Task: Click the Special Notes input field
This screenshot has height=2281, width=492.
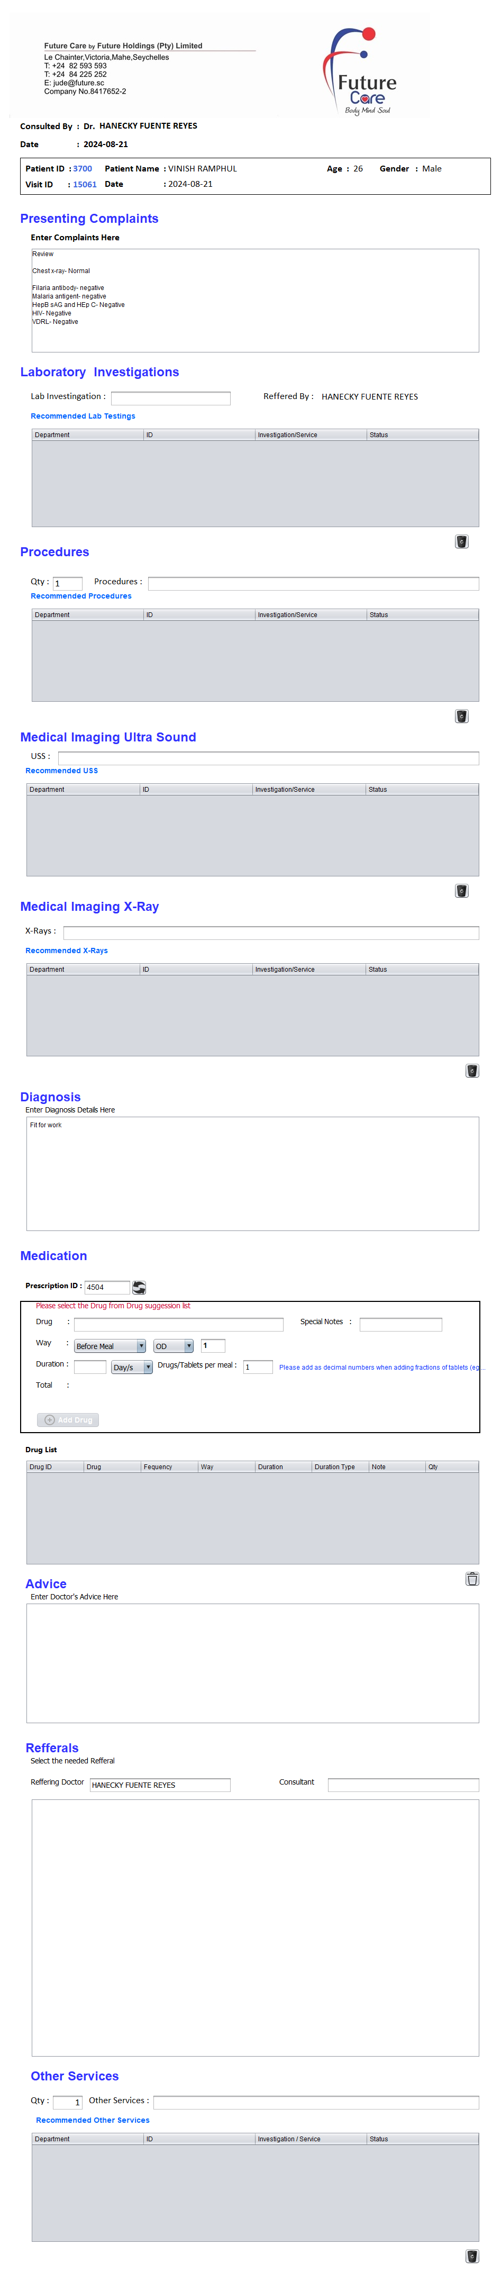Action: (x=400, y=1324)
